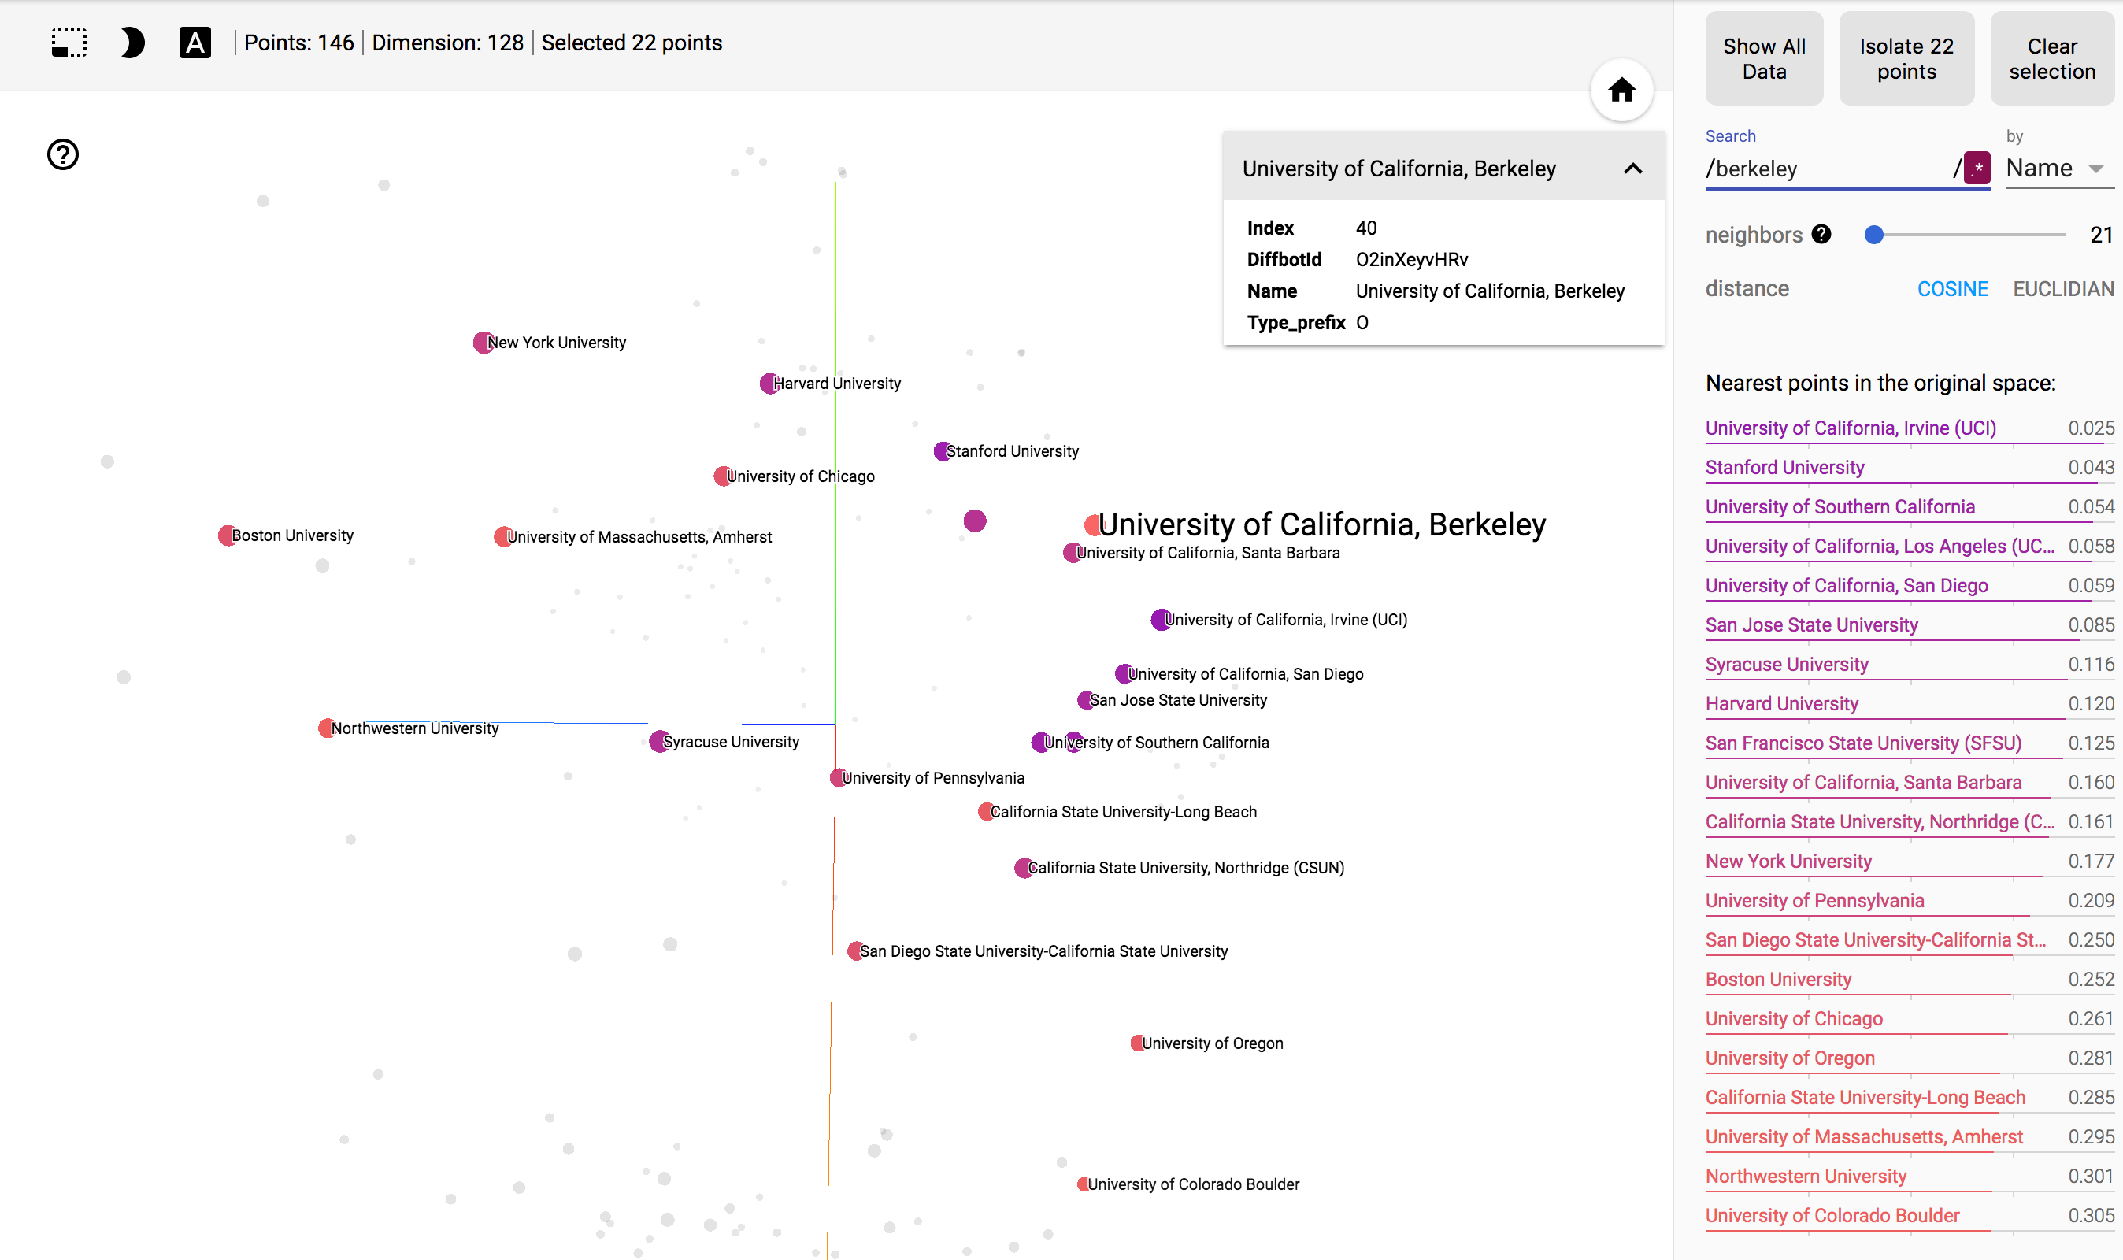This screenshot has height=1260, width=2123.
Task: Click CSU Long Beach point in plot
Action: [x=987, y=813]
